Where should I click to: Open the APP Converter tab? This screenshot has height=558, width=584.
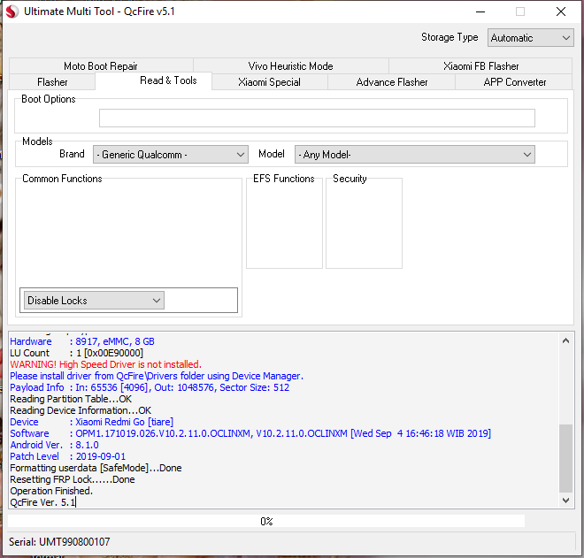[x=515, y=82]
